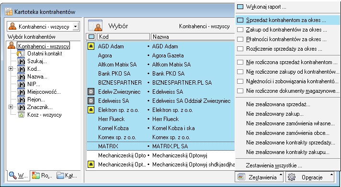Sort by the Kod column header

[123, 37]
